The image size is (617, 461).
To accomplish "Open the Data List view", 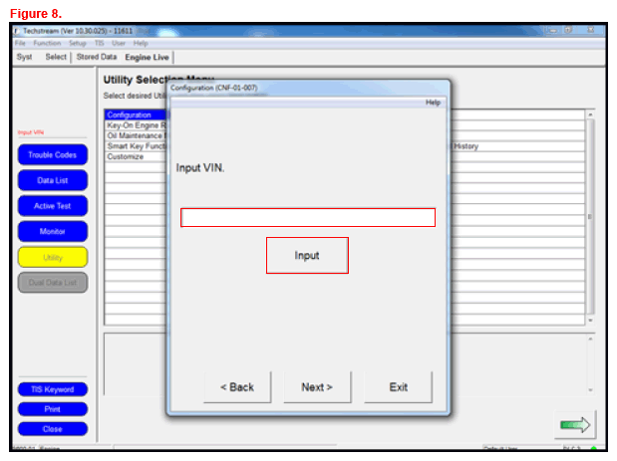I will pos(53,180).
